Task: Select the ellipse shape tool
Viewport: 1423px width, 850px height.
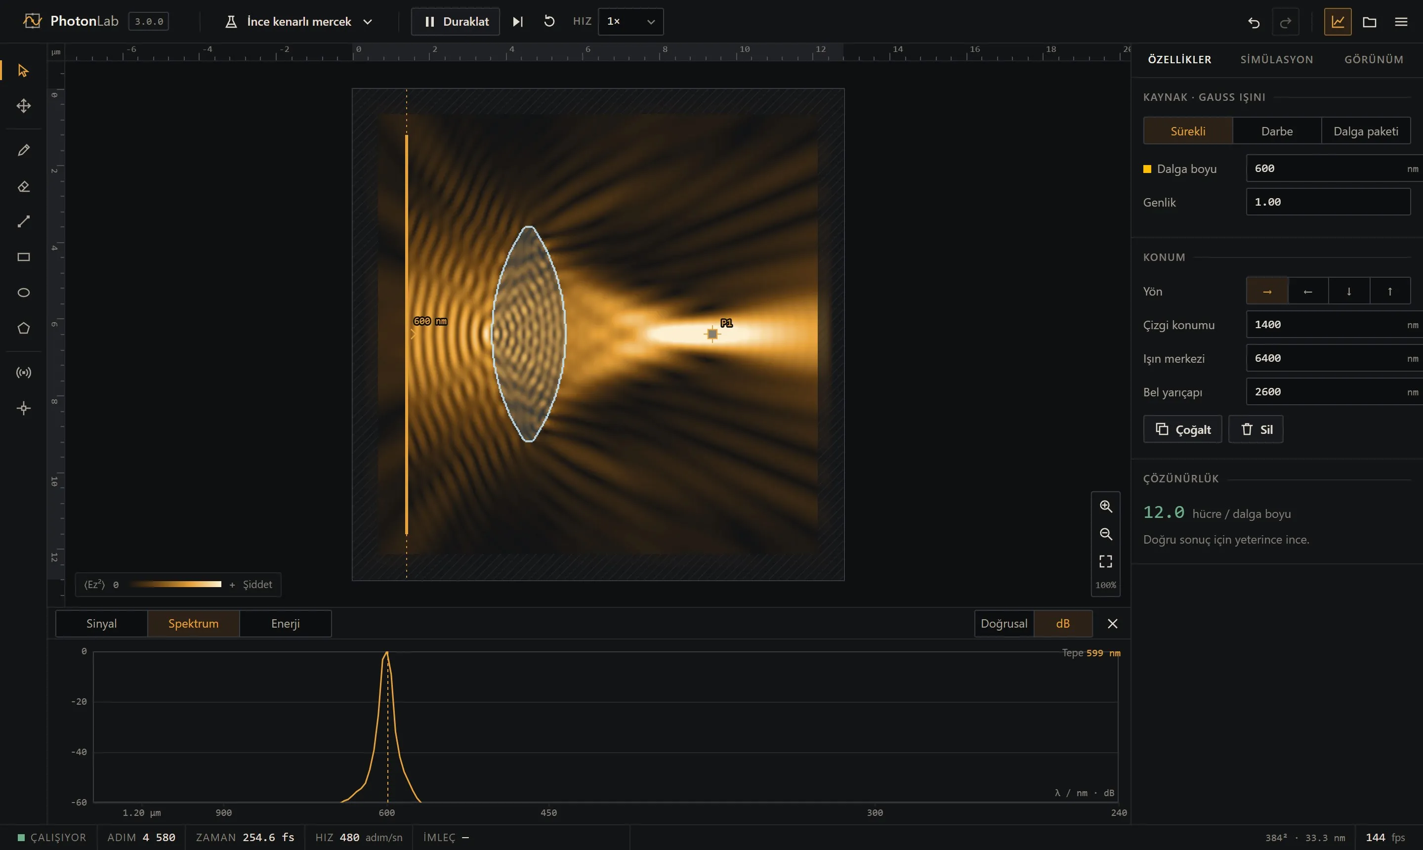Action: (24, 293)
